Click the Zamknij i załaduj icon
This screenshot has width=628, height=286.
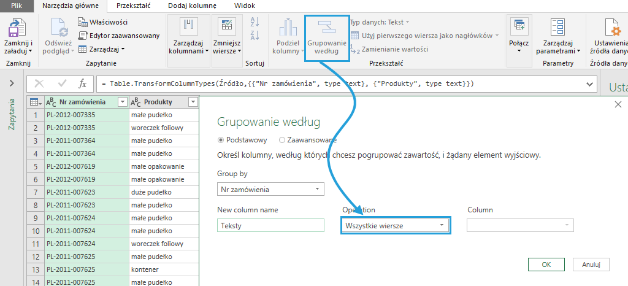[18, 29]
